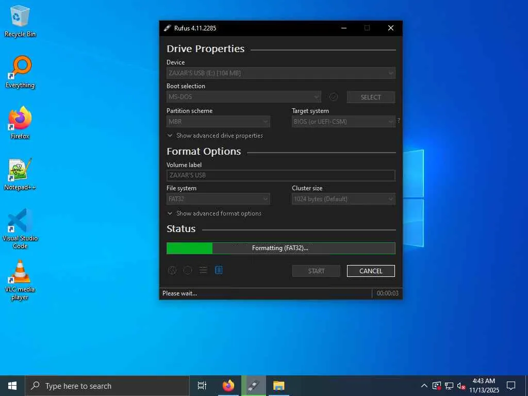Show the Rufus log icon

(219, 270)
